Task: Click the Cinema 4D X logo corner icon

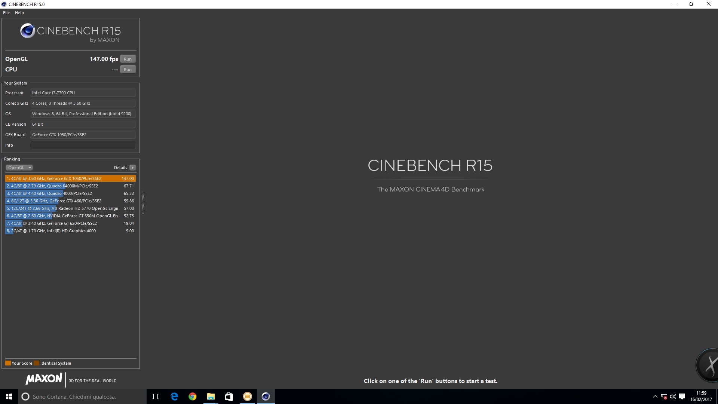Action: [x=708, y=365]
